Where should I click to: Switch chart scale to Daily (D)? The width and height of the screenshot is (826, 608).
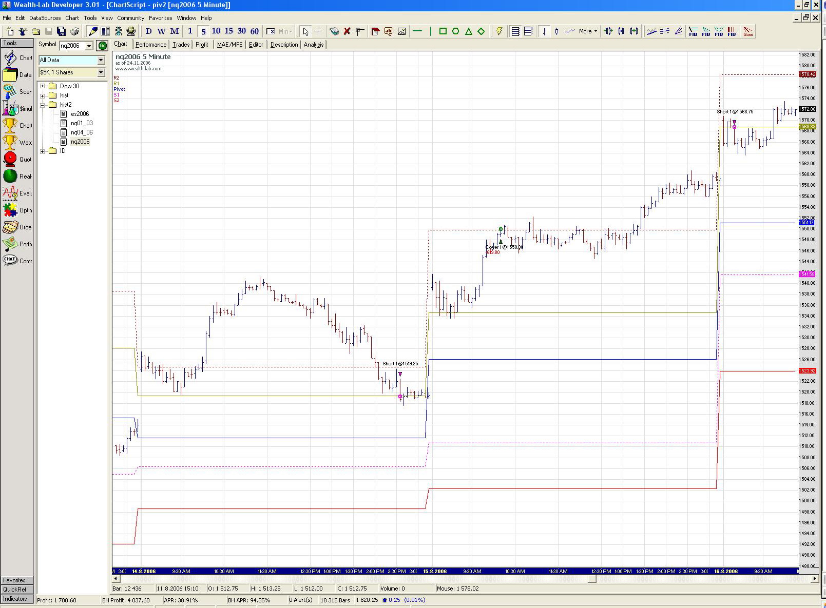coord(149,31)
